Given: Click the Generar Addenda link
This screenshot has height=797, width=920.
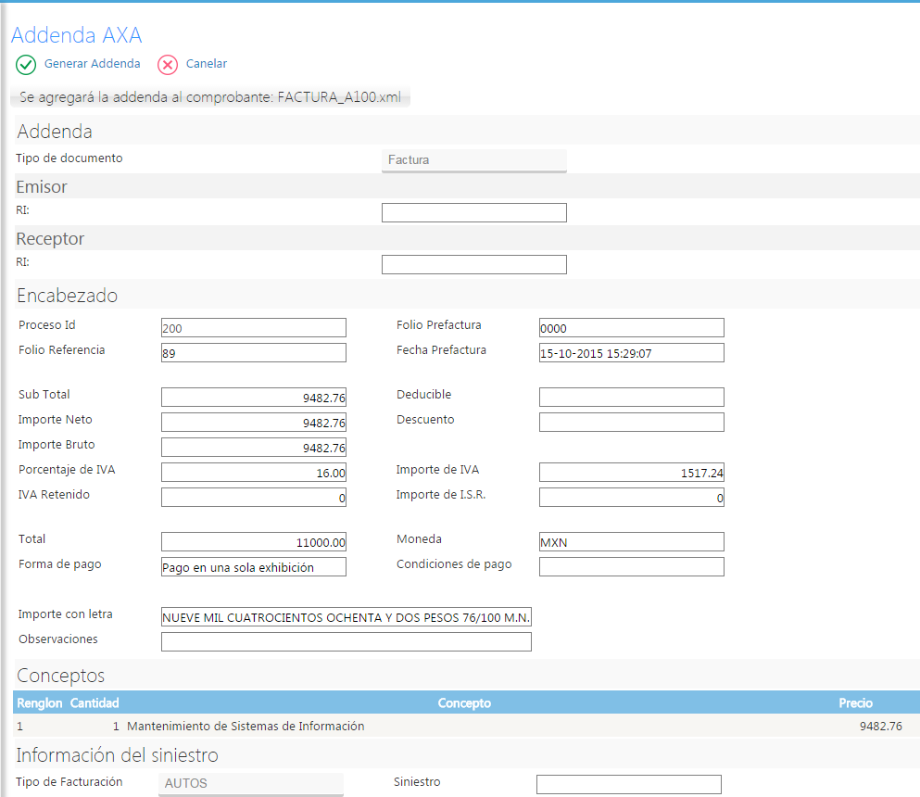Looking at the screenshot, I should (x=92, y=64).
